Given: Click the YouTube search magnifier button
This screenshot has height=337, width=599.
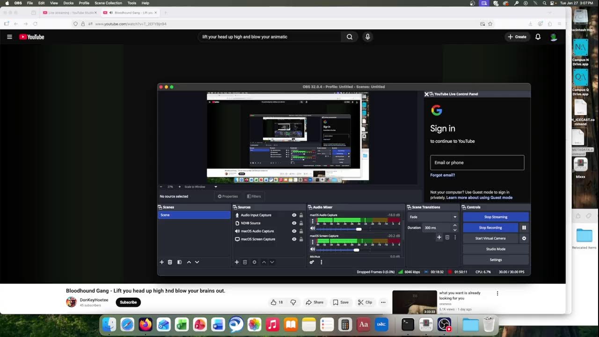Looking at the screenshot, I should [350, 37].
